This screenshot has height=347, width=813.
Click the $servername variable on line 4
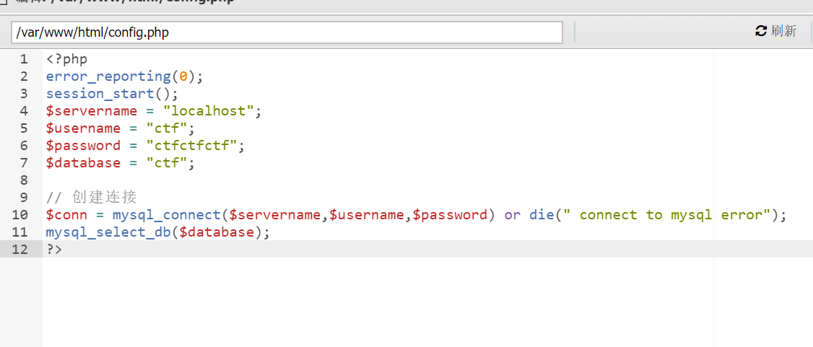point(92,111)
